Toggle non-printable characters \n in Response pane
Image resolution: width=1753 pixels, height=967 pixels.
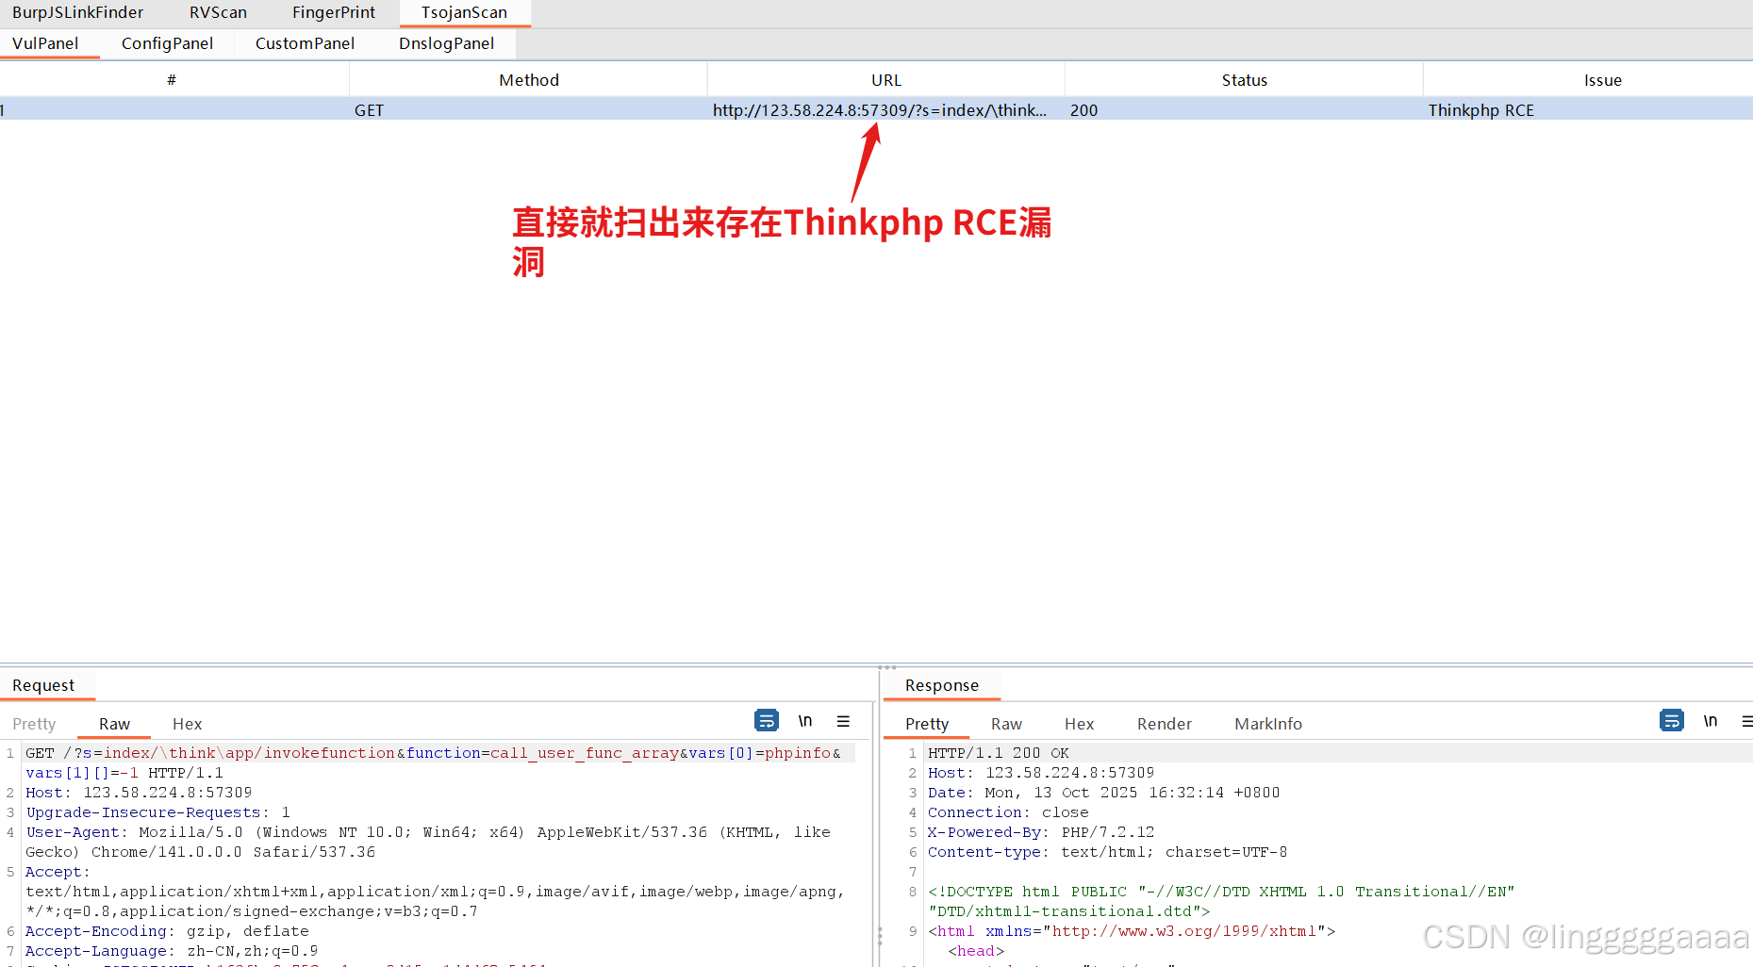click(x=1710, y=721)
